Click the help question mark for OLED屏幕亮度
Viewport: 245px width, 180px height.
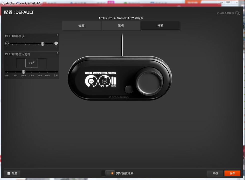click(x=58, y=35)
